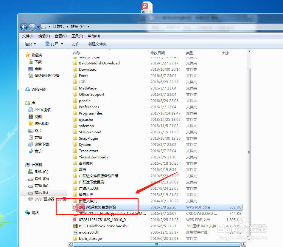Screen dimensions: 283x247
Task: Open the 工具(T) menu
Action: [77, 36]
